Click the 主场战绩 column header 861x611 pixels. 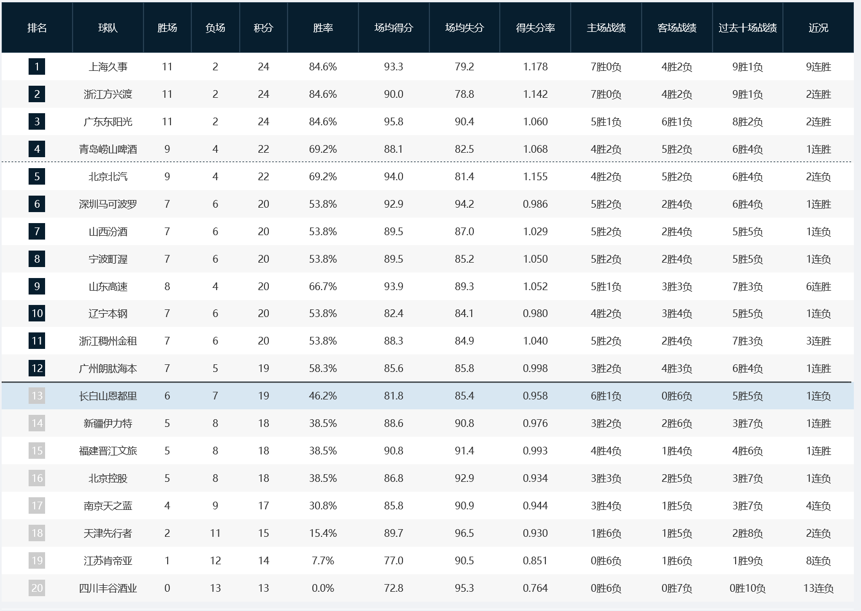pos(606,28)
